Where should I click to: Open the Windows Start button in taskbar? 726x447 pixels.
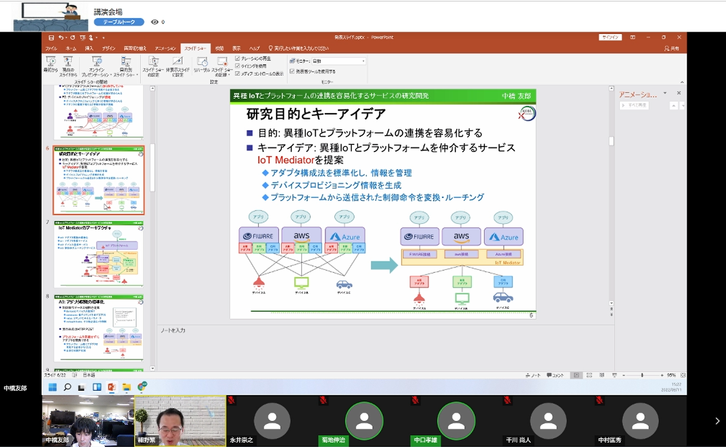coord(53,387)
